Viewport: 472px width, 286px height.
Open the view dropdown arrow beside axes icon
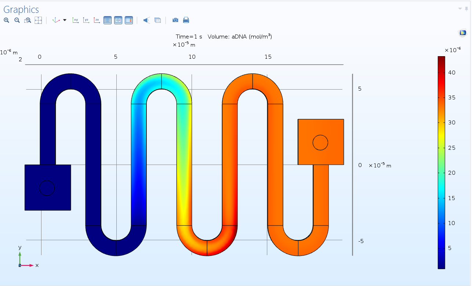tap(65, 20)
